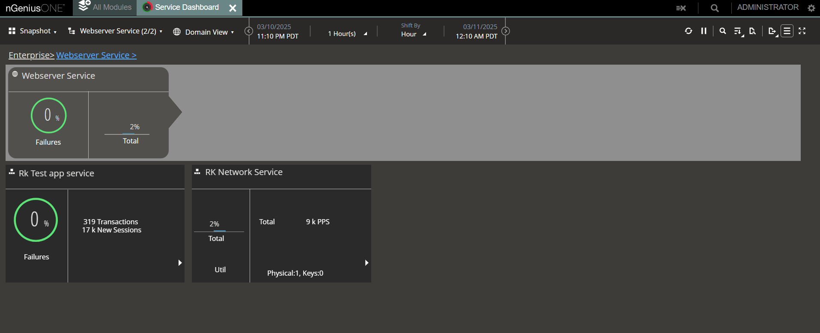Refresh the dashboard with circular arrows icon
Image resolution: width=820 pixels, height=333 pixels.
[x=688, y=31]
